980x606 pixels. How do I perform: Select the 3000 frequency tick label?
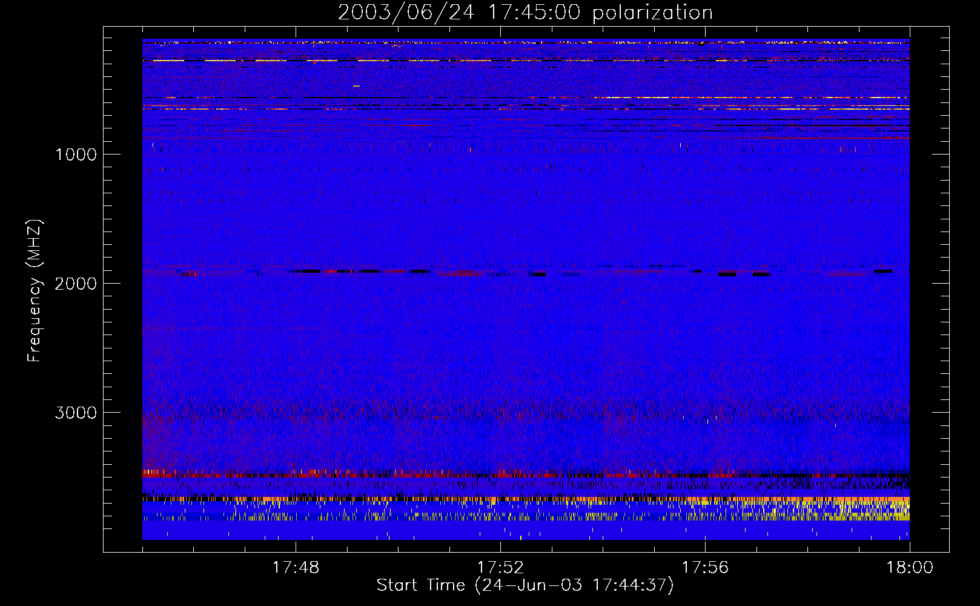point(76,413)
